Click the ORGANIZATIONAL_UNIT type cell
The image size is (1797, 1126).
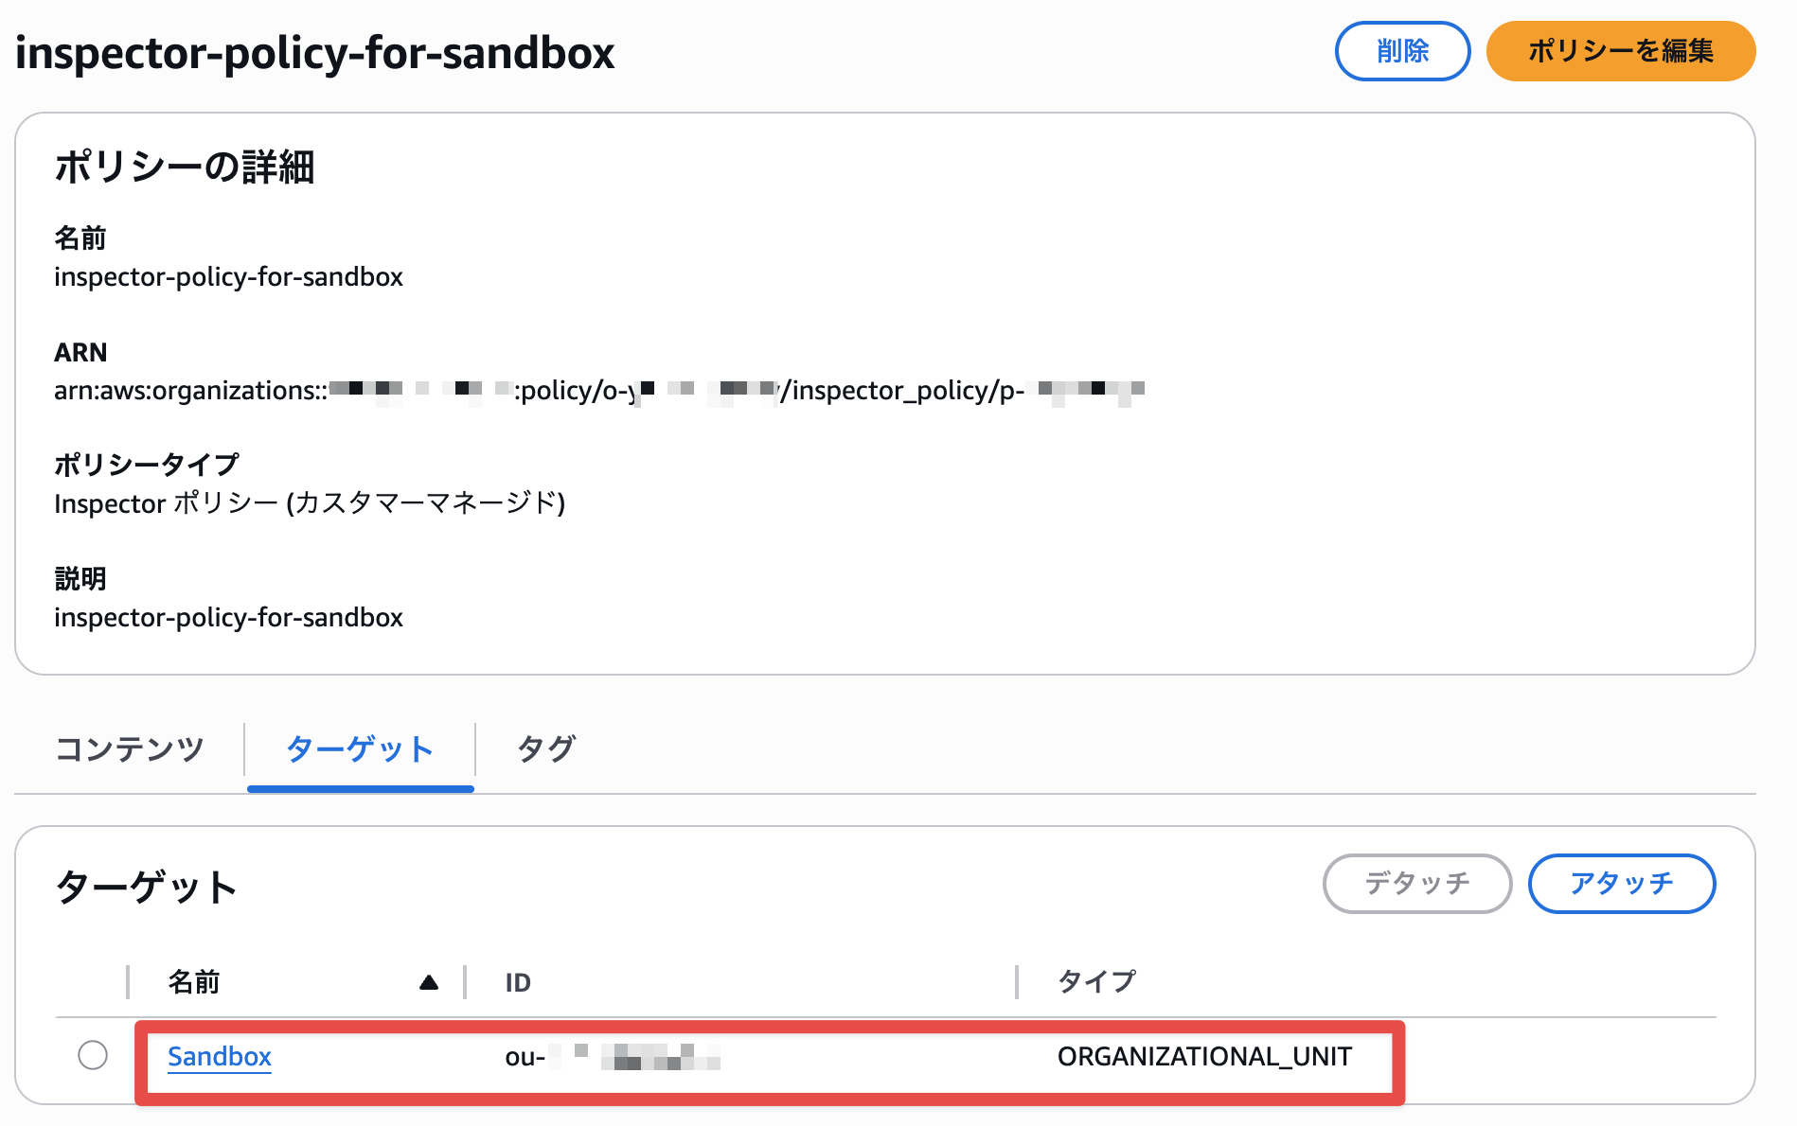(x=1204, y=1056)
